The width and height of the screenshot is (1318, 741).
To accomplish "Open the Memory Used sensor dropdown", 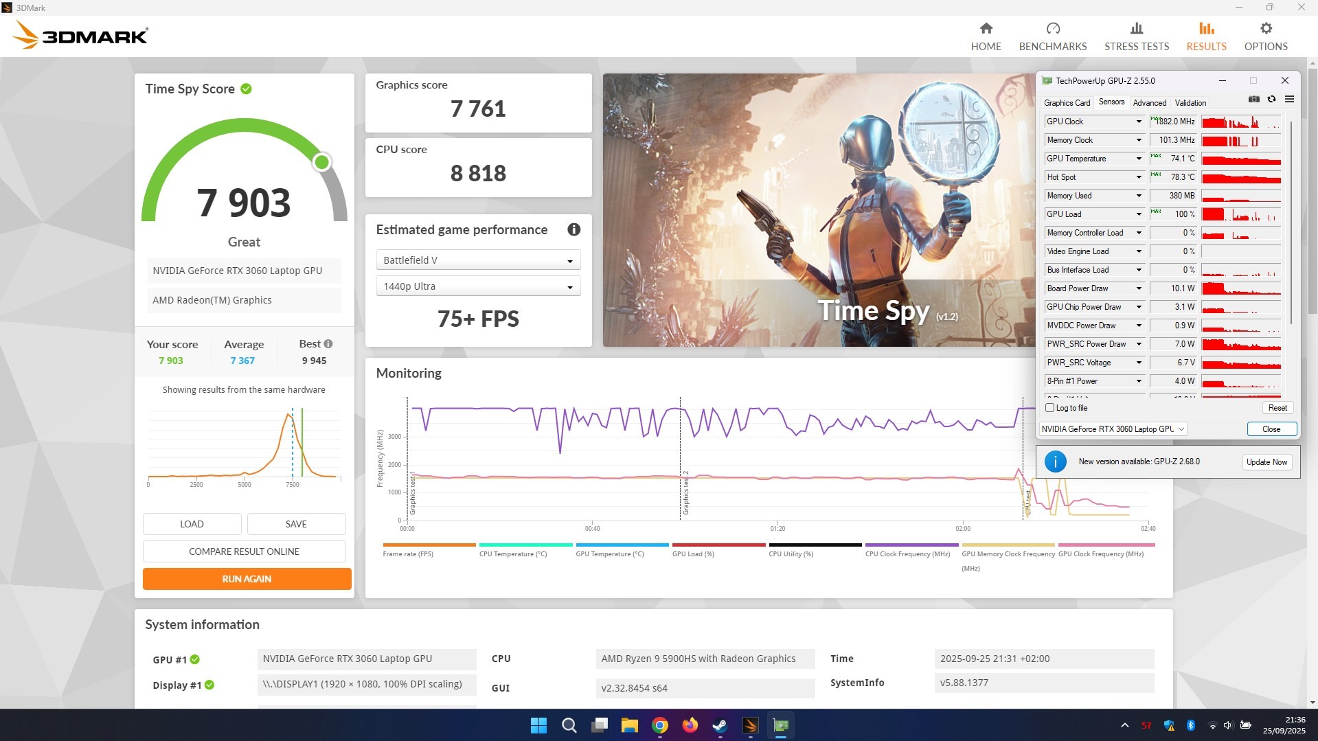I will pos(1138,196).
